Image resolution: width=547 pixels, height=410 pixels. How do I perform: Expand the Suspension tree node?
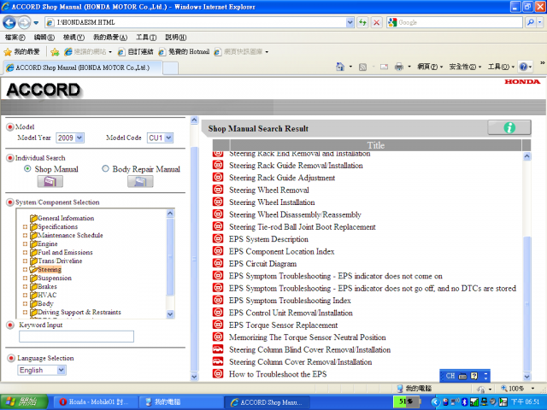pyautogui.click(x=25, y=278)
